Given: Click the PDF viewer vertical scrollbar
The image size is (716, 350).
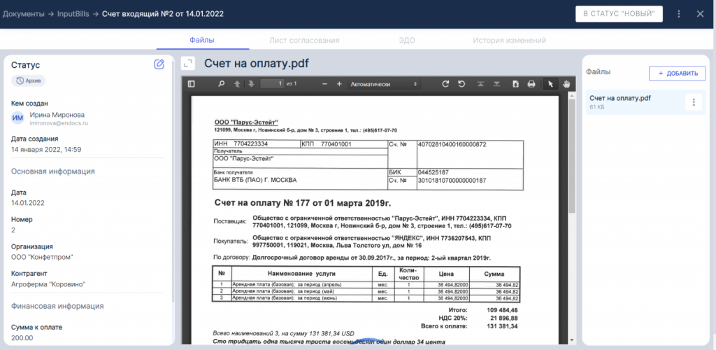Looking at the screenshot, I should (571, 155).
